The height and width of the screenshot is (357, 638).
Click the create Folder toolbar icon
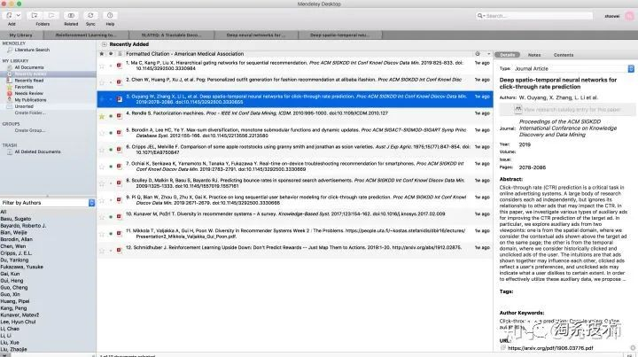[x=35, y=15]
